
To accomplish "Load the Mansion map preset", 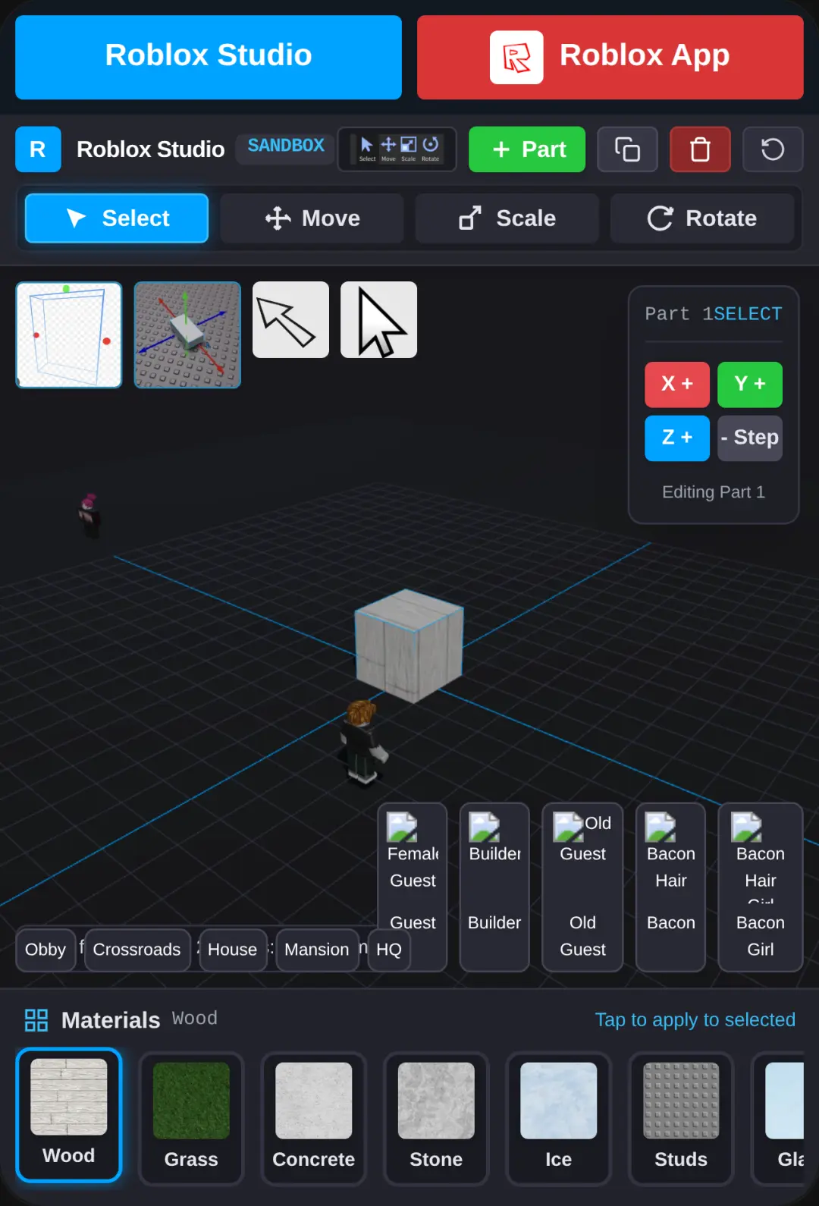I will [317, 950].
